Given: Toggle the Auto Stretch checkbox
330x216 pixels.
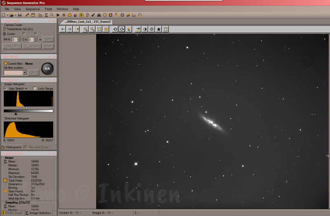Looking at the screenshot, I should click(5, 88).
